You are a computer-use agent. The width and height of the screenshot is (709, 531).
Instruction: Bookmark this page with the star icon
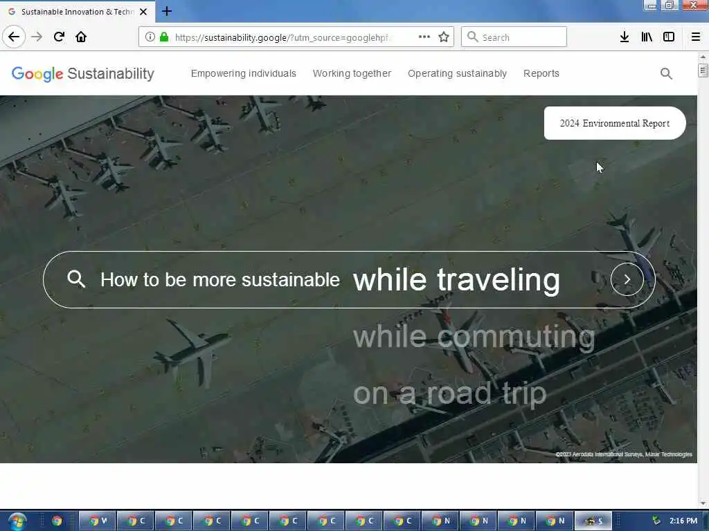[x=444, y=37]
